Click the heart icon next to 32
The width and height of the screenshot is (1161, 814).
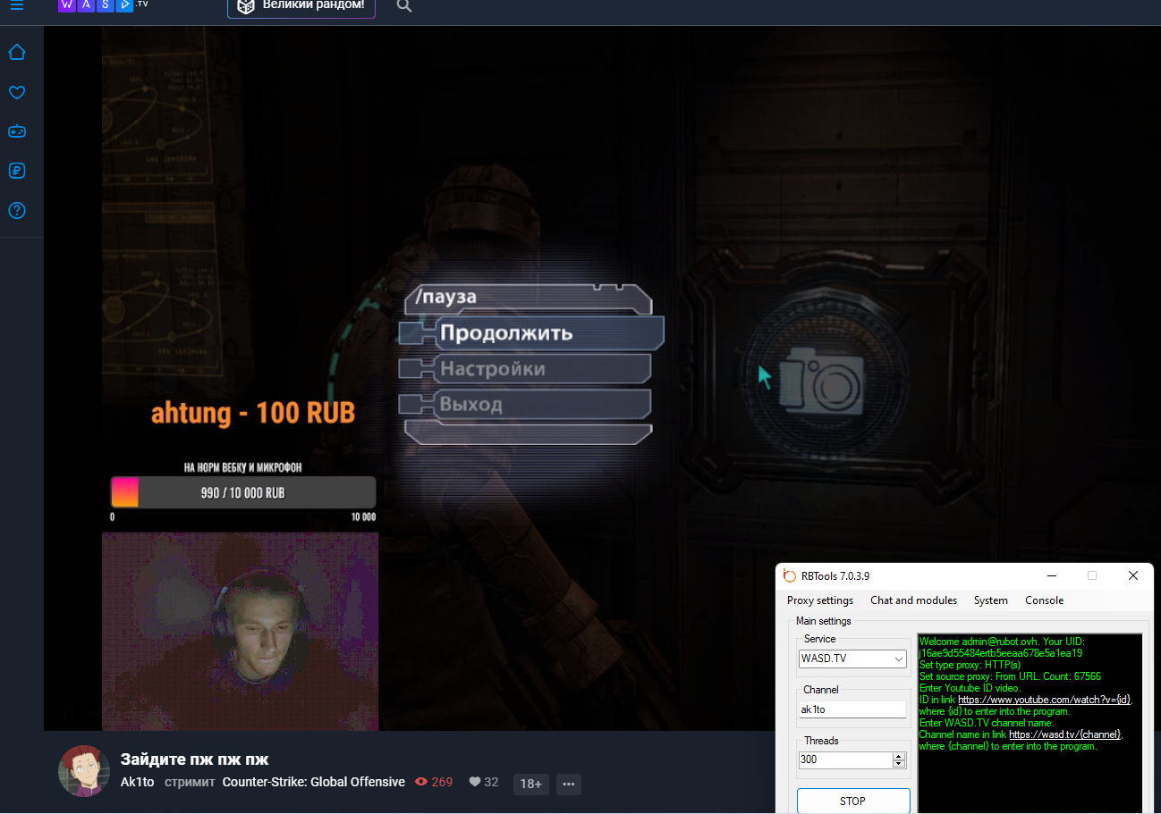(475, 782)
